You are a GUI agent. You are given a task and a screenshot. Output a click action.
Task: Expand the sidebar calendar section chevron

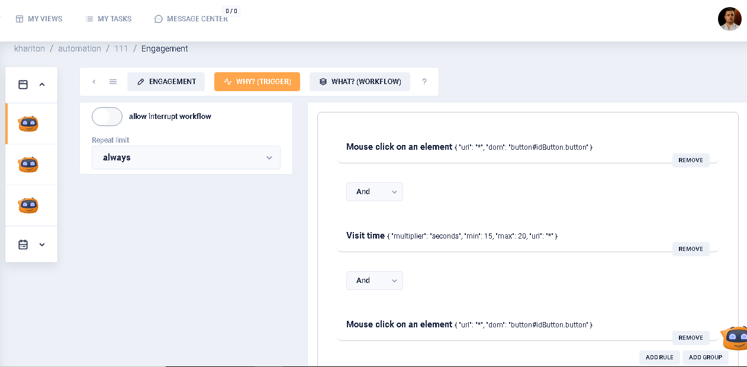pyautogui.click(x=42, y=244)
